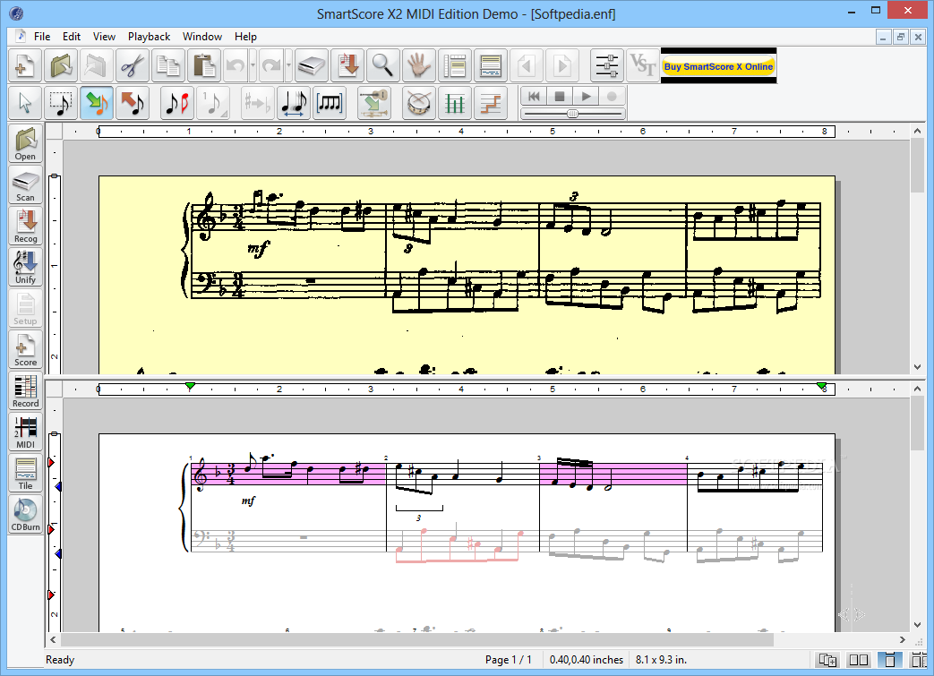Toggle the highlighted stacked pane view button
This screenshot has height=676, width=934.
click(890, 659)
